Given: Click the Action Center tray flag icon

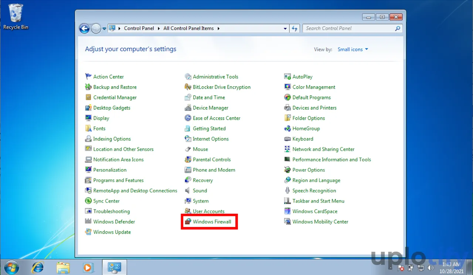Looking at the screenshot, I should [401, 268].
